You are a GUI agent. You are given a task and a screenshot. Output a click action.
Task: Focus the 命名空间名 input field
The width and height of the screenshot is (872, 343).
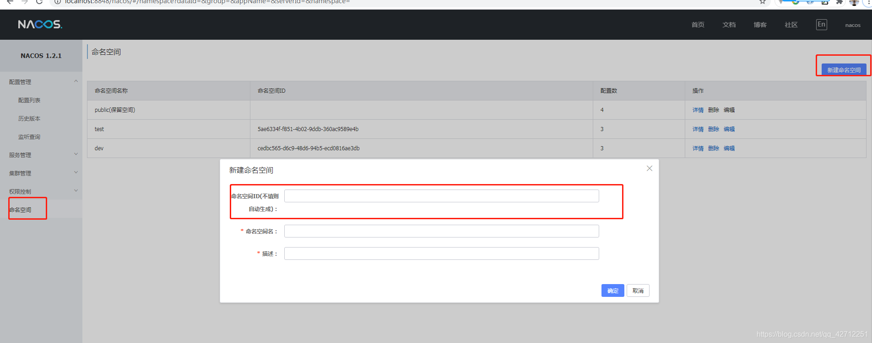(441, 231)
